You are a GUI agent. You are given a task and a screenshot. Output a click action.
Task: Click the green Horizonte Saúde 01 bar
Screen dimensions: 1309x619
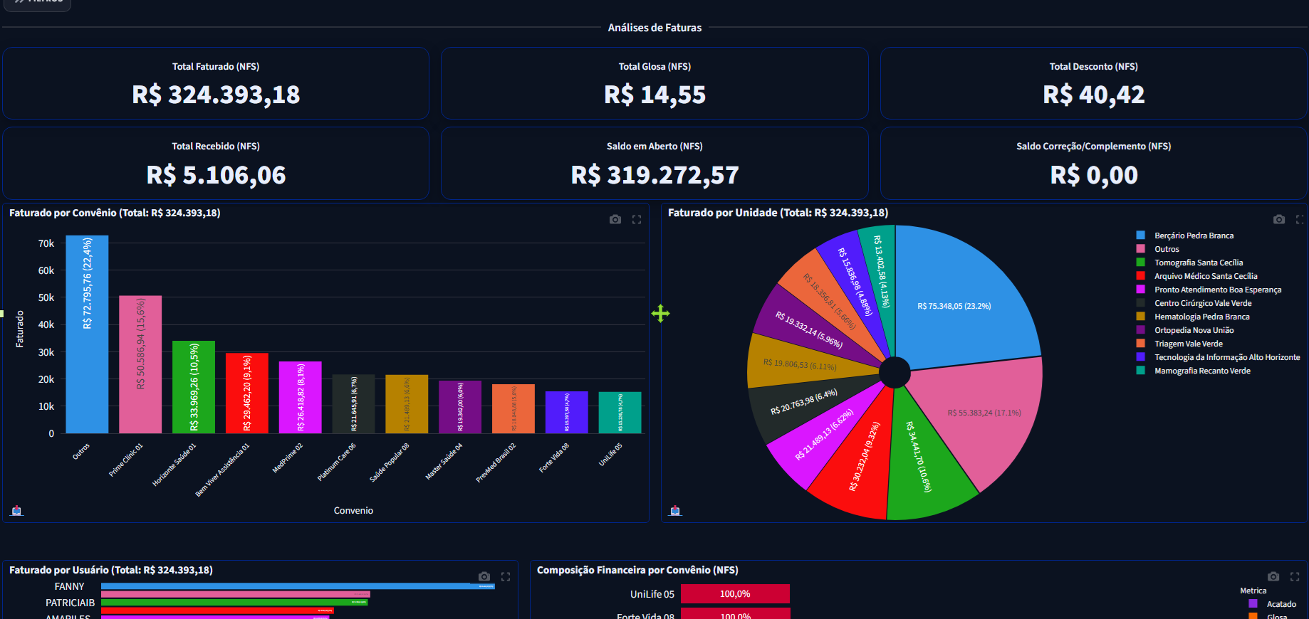point(193,387)
